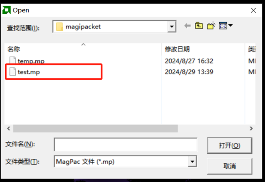Viewport: 265px width, 182px height.
Task: Click the back arrow navigation icon
Action: [187, 26]
